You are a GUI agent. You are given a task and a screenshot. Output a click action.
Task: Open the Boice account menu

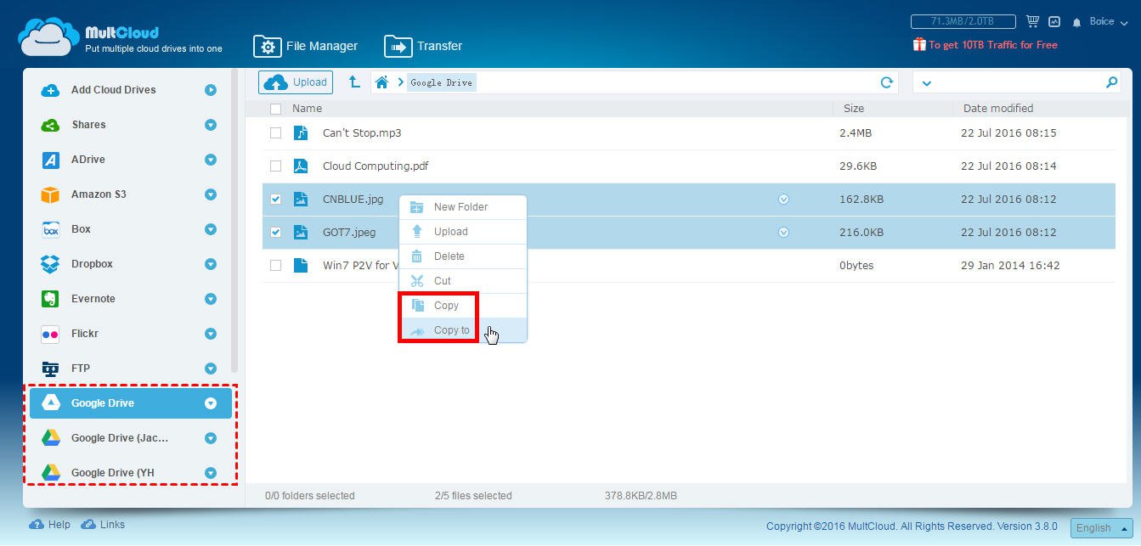click(x=1108, y=21)
